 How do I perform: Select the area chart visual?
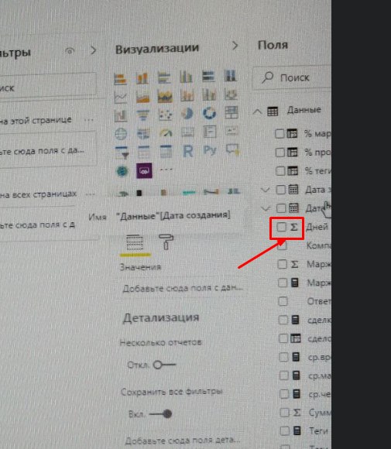coord(142,97)
